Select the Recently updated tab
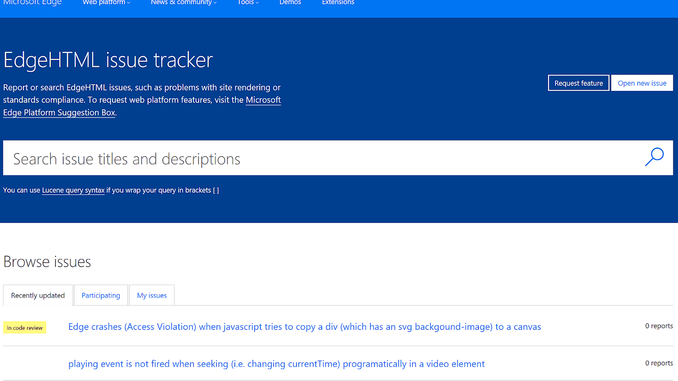This screenshot has height=381, width=678. click(38, 295)
